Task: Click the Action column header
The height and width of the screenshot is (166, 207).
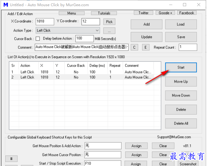Action: point(29,66)
